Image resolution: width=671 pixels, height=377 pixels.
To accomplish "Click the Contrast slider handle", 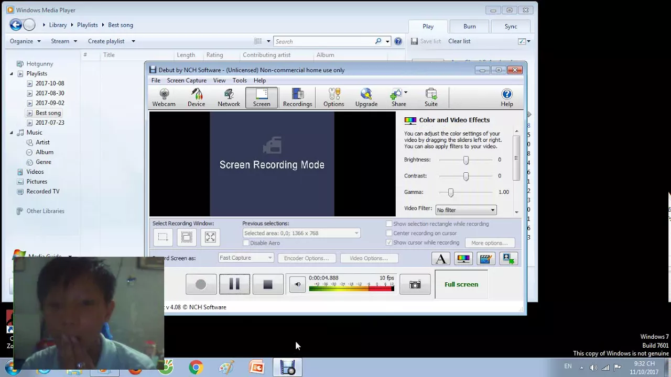I will (466, 176).
